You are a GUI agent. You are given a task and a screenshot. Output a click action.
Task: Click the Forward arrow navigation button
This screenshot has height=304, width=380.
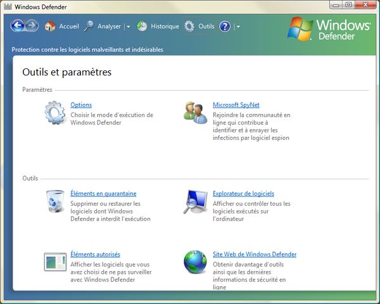coord(32,26)
